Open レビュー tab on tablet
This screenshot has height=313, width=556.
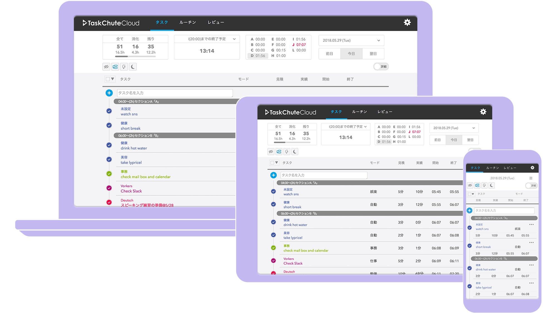[385, 112]
